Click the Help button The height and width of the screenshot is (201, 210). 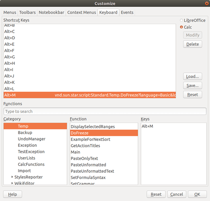[x=12, y=194]
